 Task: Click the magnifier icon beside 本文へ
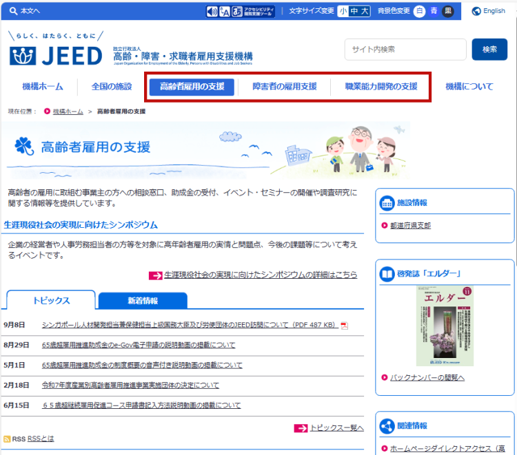pos(13,11)
